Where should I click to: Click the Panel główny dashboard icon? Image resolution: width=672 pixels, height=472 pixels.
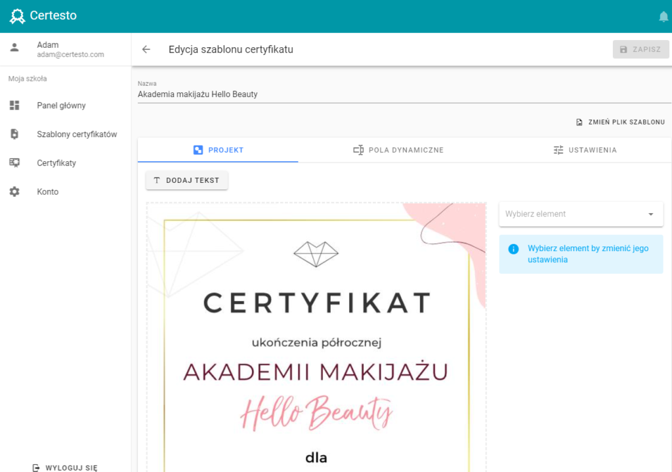(14, 106)
